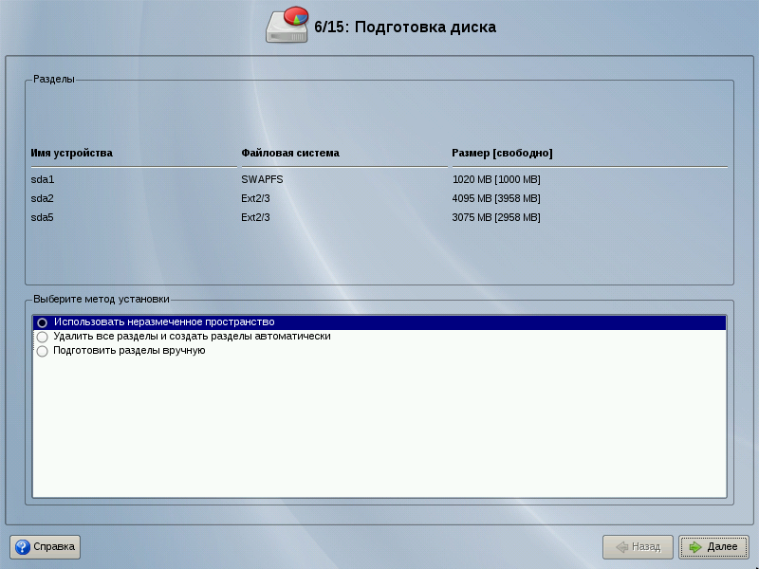
Task: Click the "Размер [свободно]" column header
Action: point(502,153)
